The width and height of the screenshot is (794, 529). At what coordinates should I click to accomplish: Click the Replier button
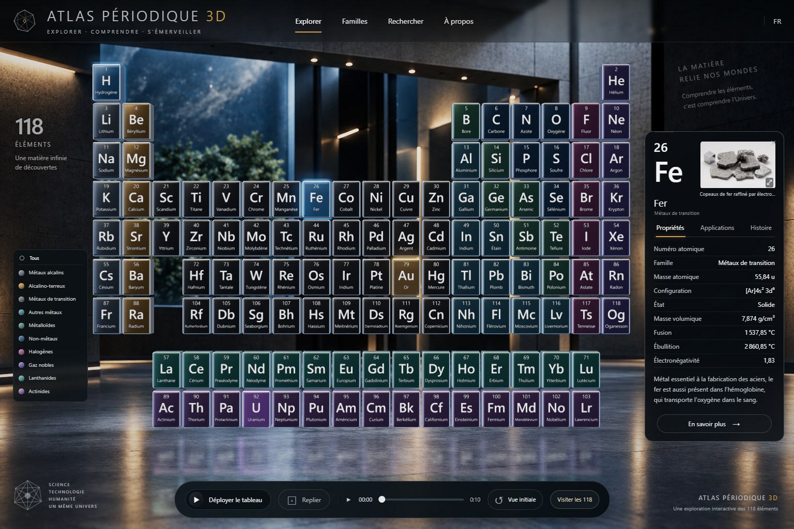(x=304, y=500)
